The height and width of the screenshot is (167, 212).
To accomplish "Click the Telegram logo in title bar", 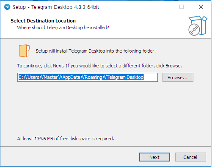I will 7,7.
